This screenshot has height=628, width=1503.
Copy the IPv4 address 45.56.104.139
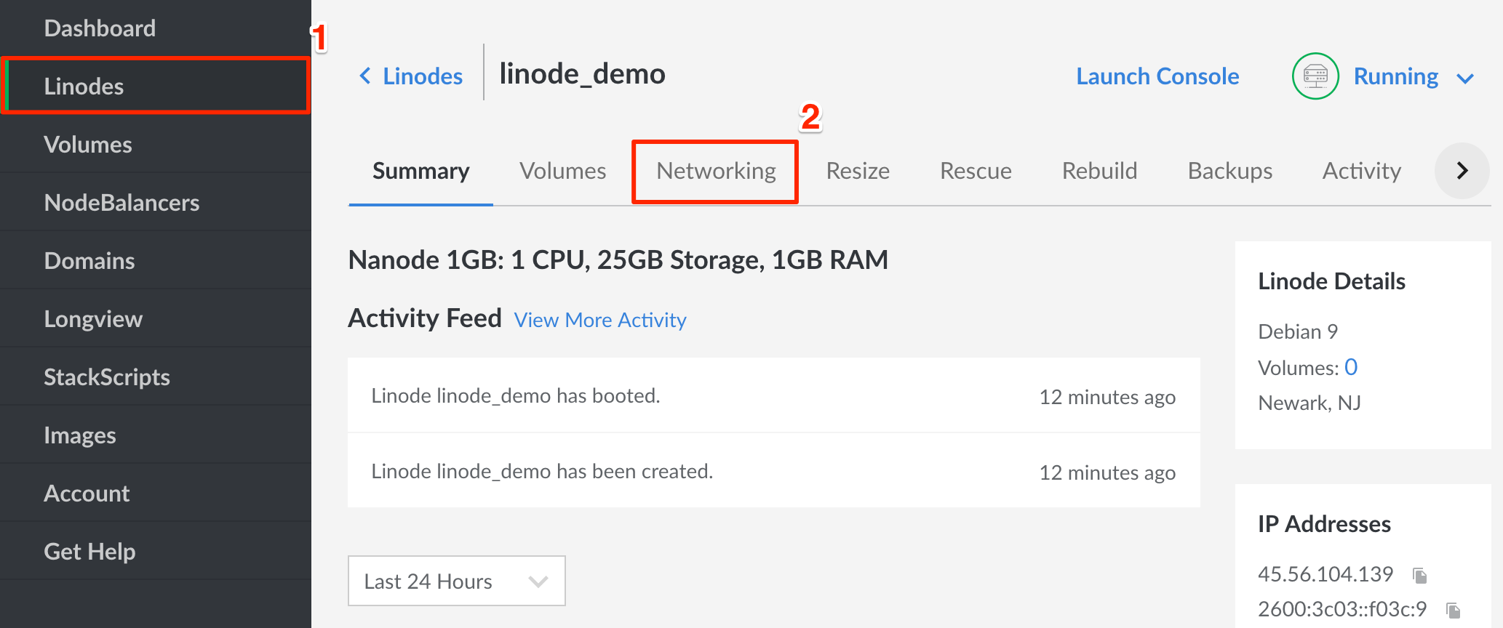(x=1419, y=576)
